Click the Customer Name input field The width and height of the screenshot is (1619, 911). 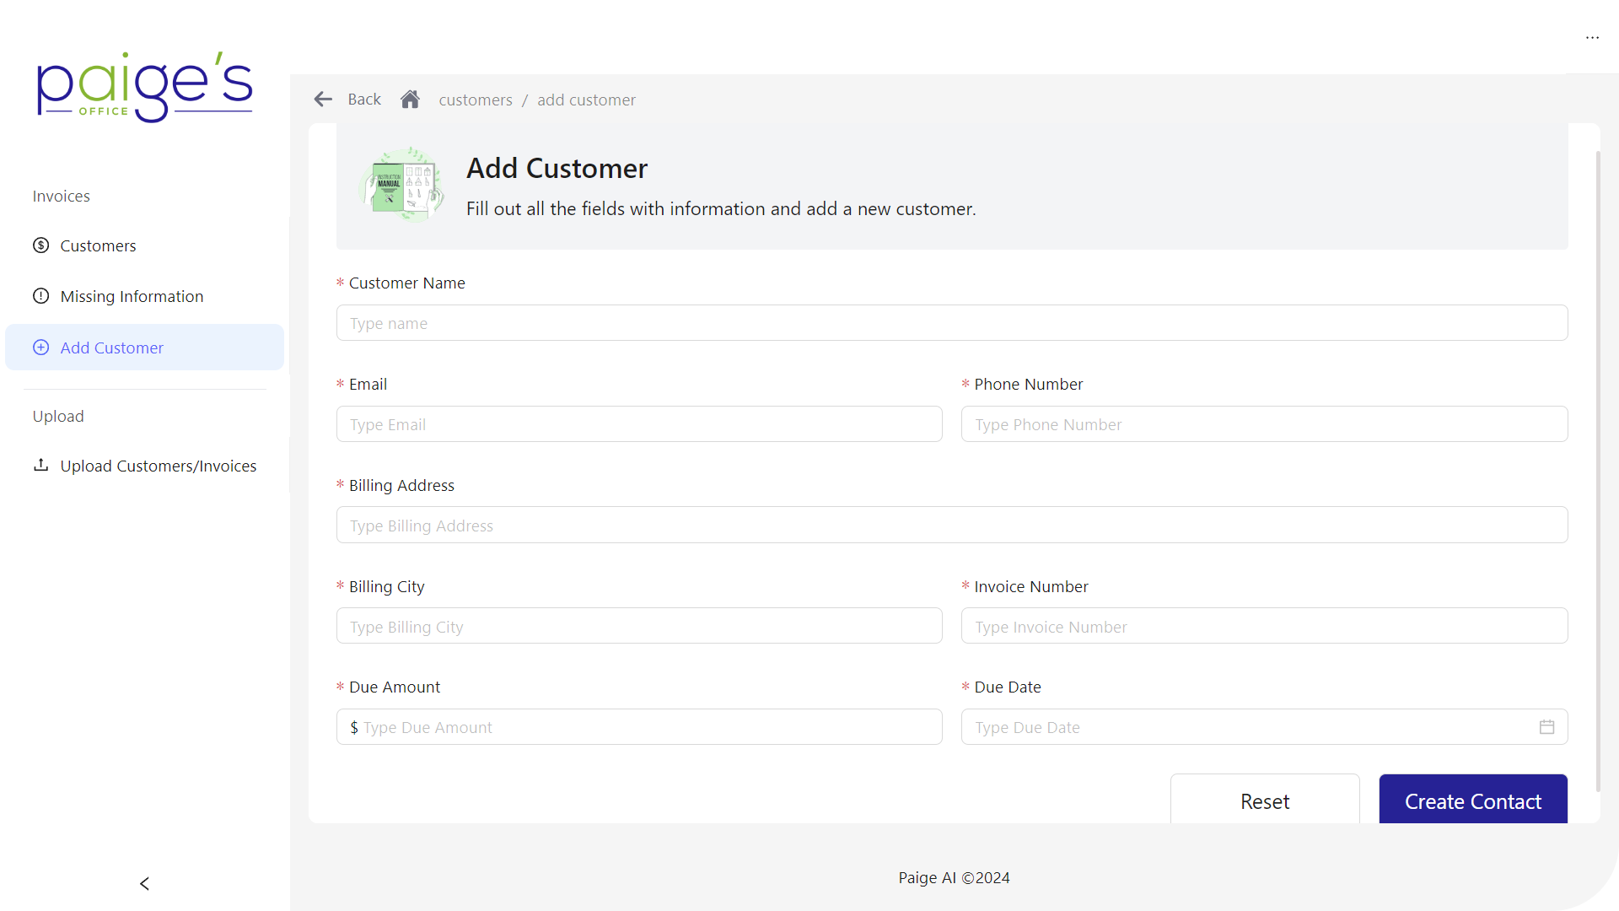tap(951, 322)
